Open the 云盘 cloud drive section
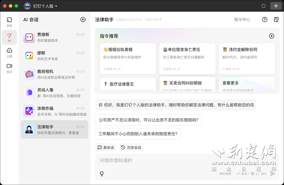Viewport: 284px width, 185px height. [x=10, y=52]
